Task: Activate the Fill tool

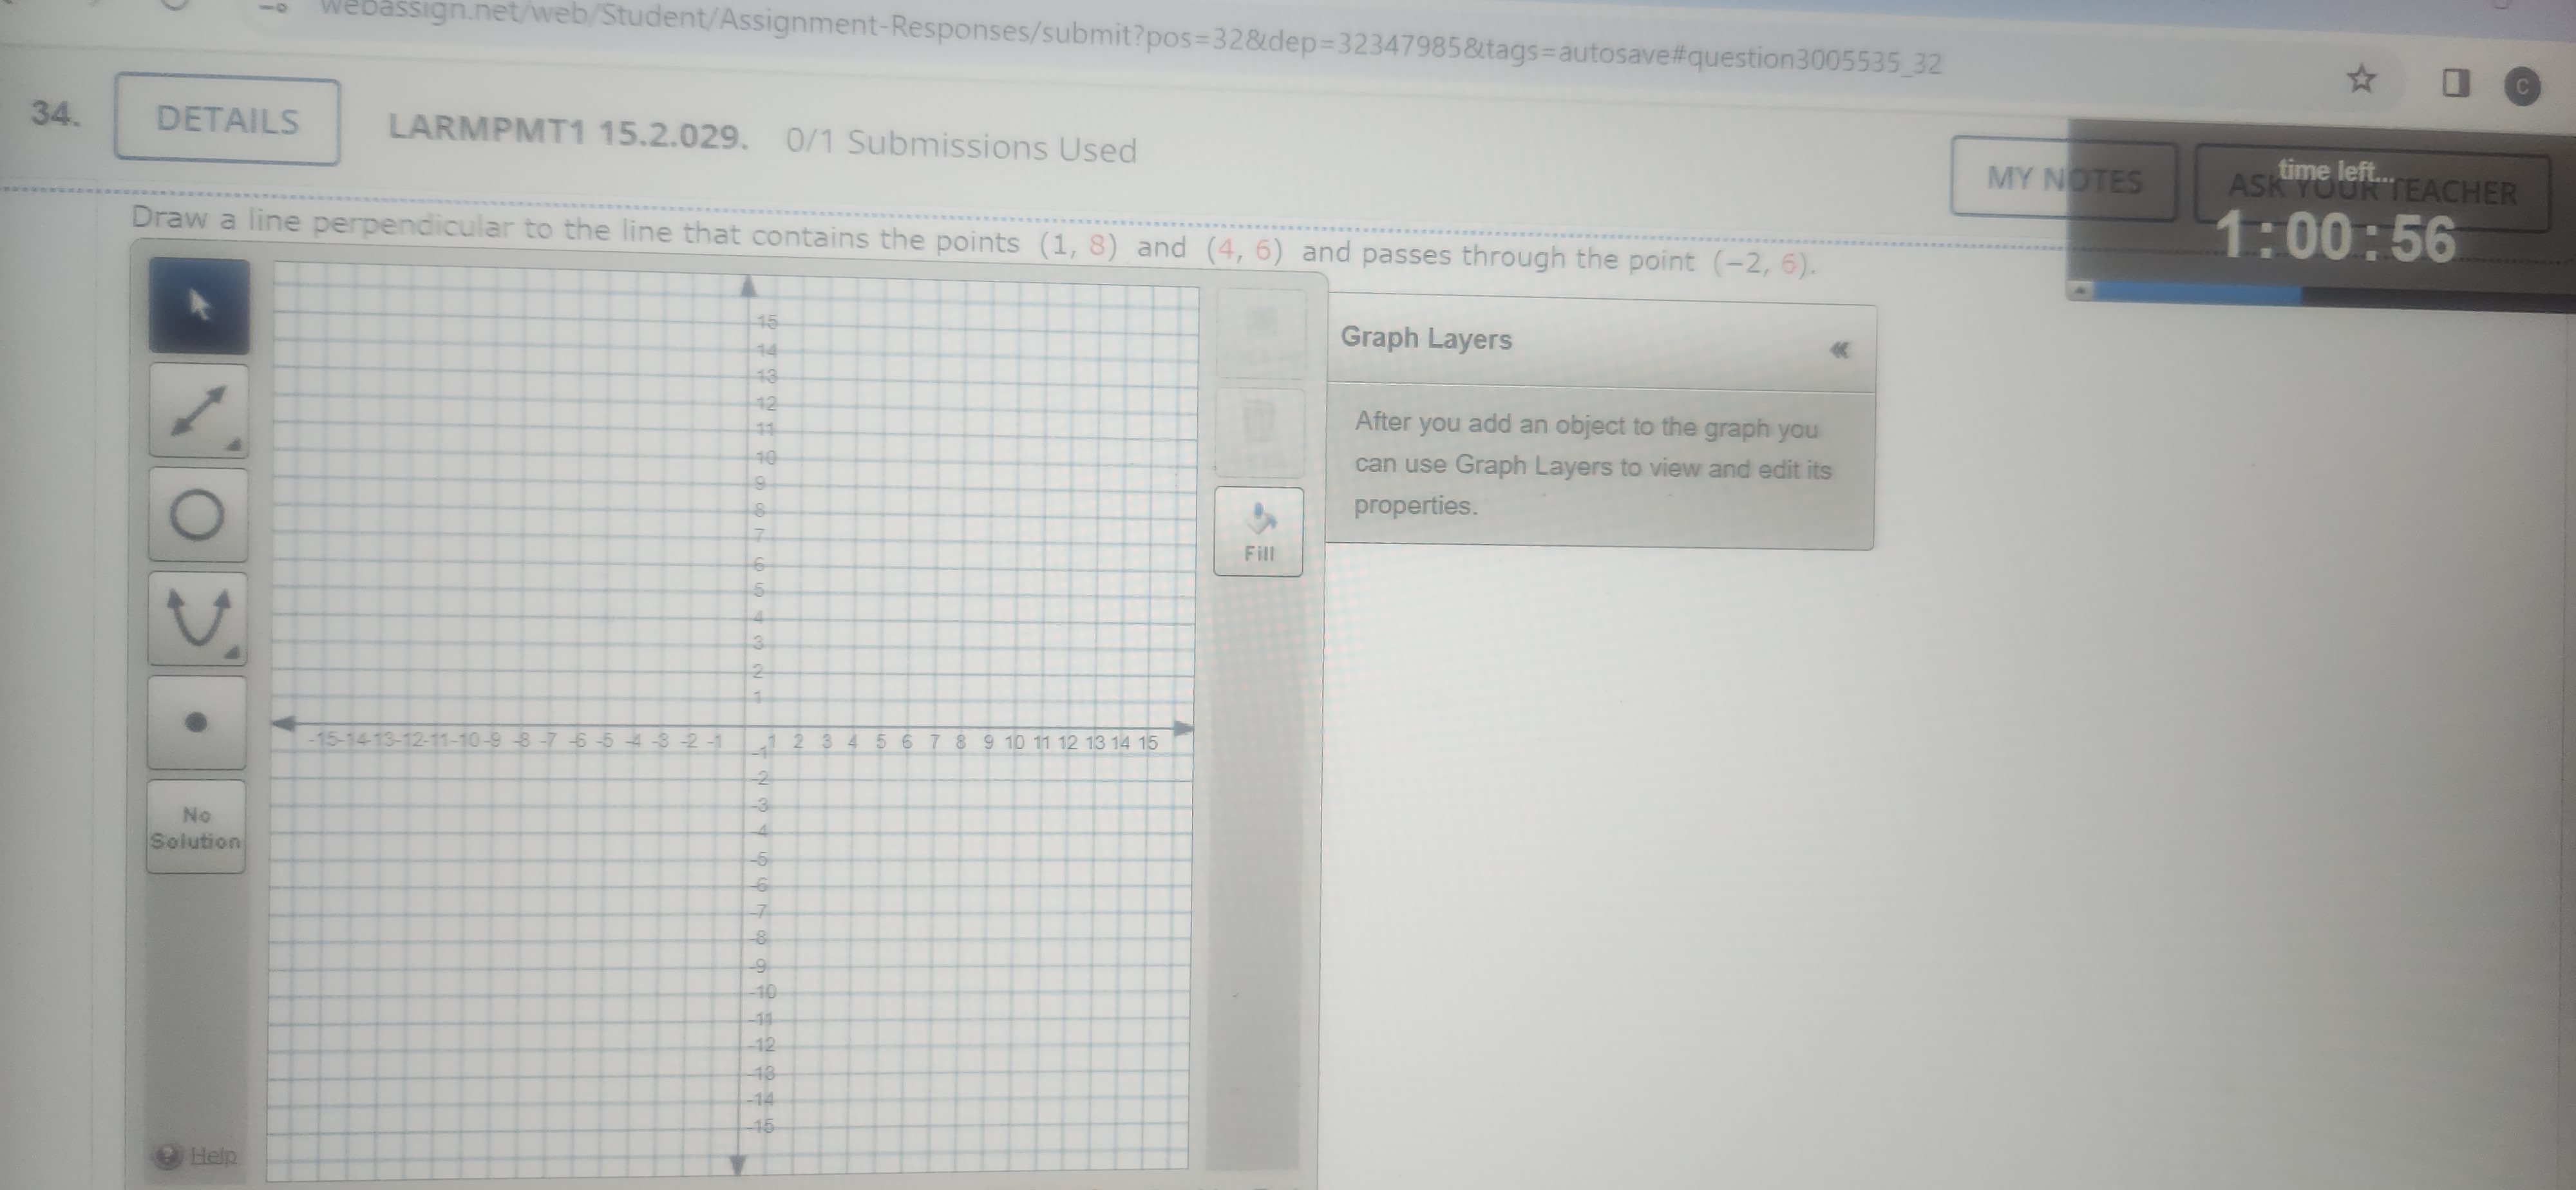Action: coord(1258,530)
